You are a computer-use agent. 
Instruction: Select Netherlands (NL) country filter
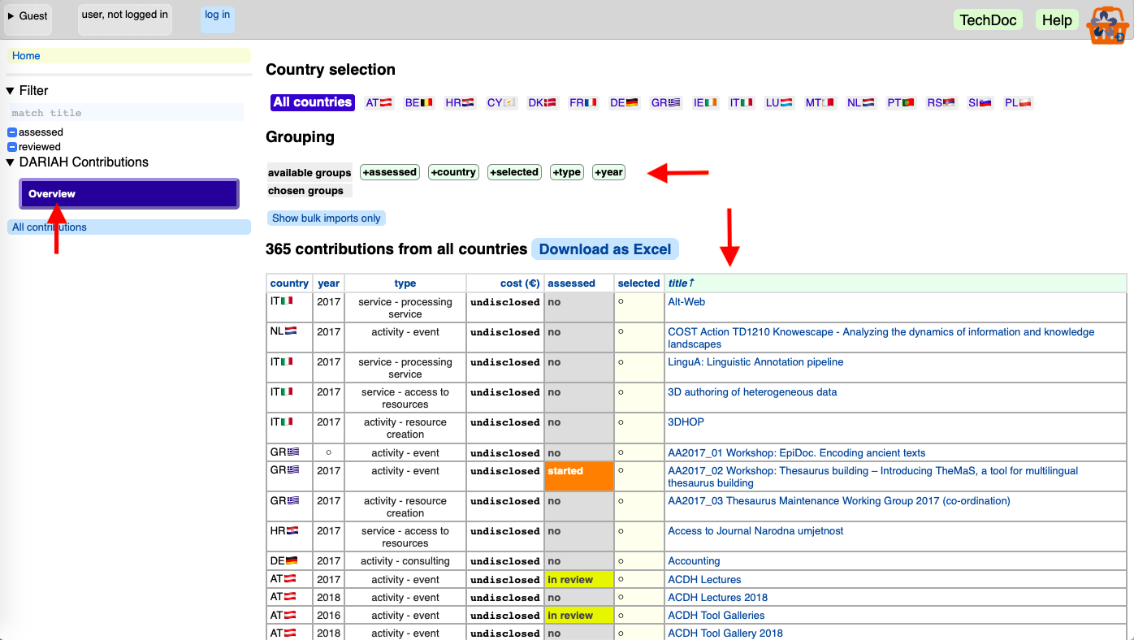pos(860,102)
